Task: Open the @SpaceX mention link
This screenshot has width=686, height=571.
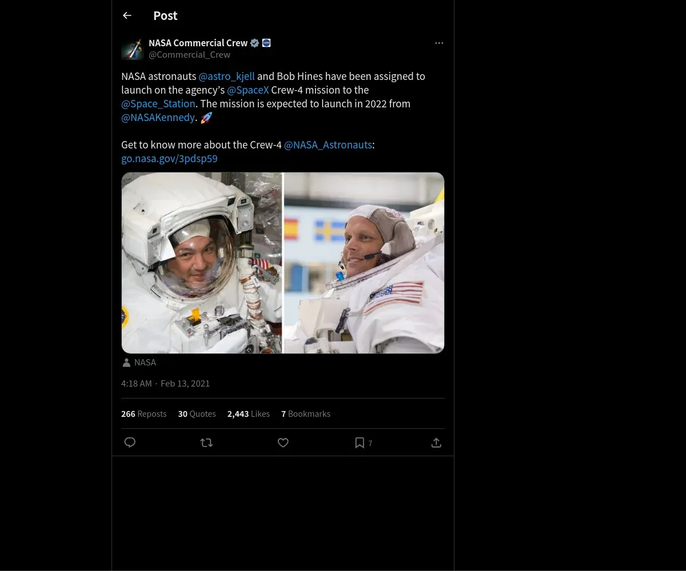Action: pyautogui.click(x=248, y=90)
